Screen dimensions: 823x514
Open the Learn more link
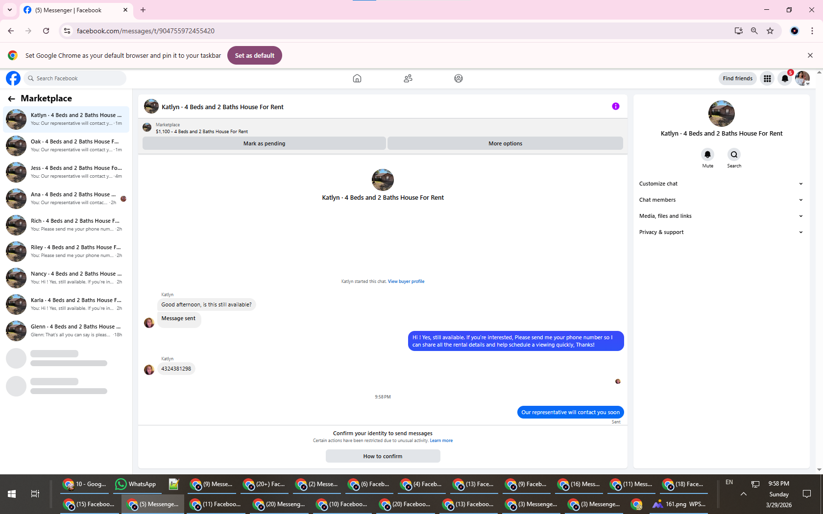441,441
